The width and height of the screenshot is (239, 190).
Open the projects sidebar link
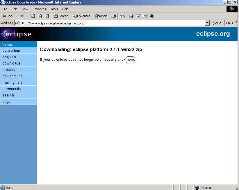(18, 57)
